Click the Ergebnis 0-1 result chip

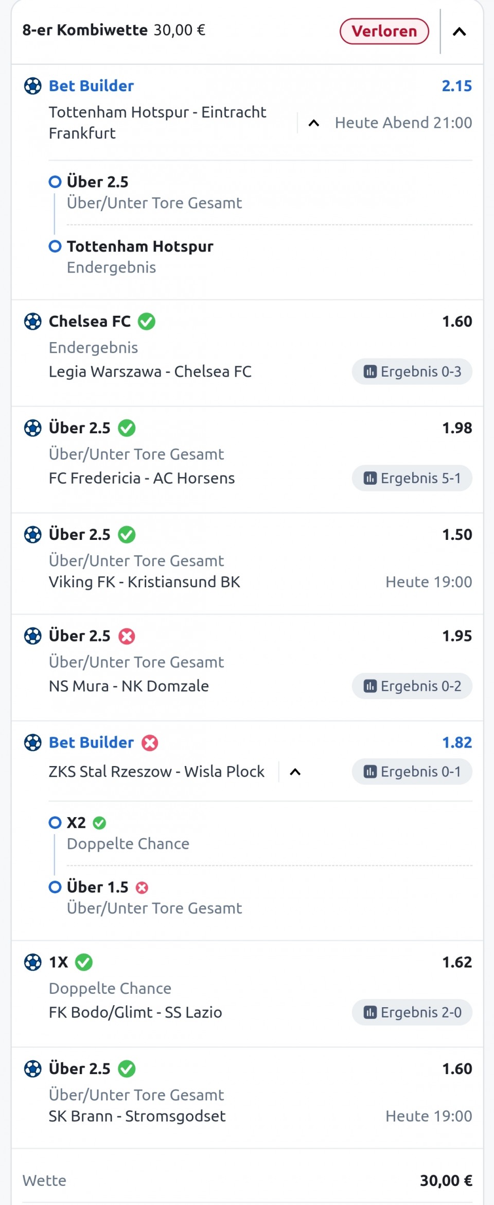tap(412, 772)
